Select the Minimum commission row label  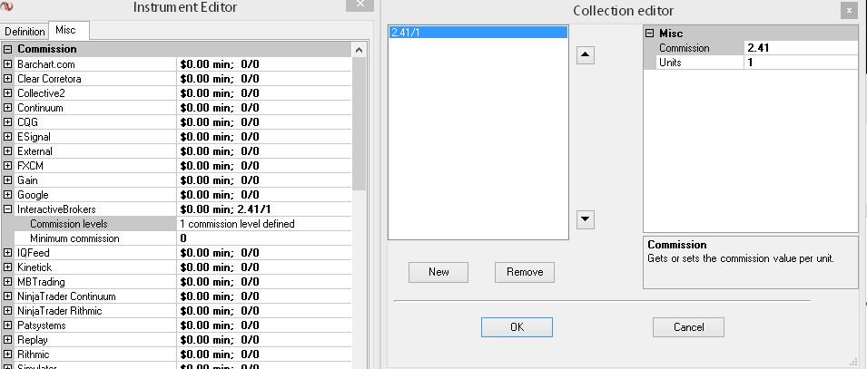click(74, 238)
